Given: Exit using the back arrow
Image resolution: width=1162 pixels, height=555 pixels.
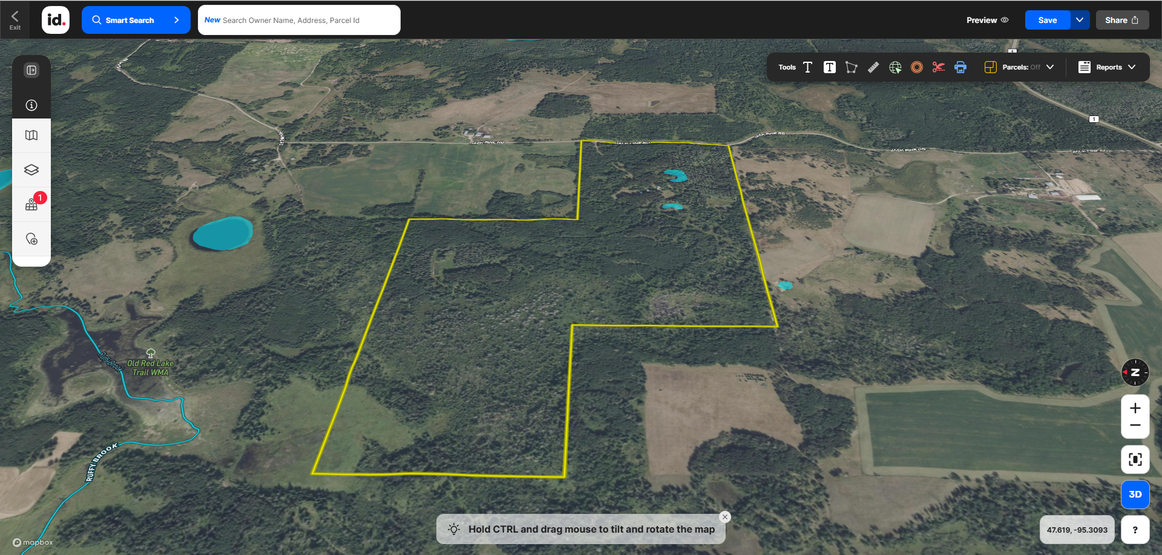Looking at the screenshot, I should (15, 20).
